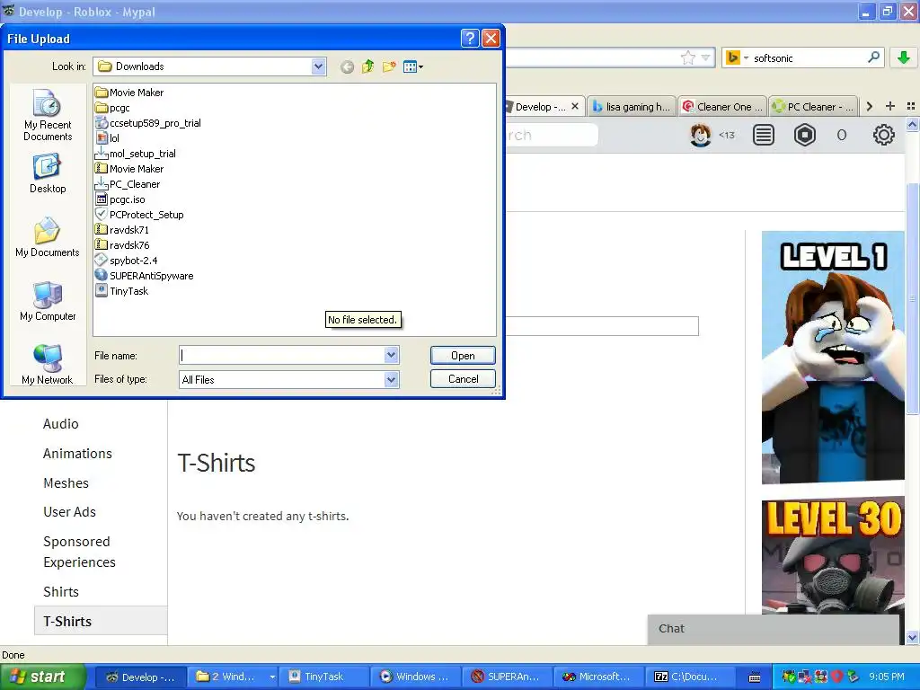This screenshot has height=690, width=920.
Task: Jump to Desktop in places bar
Action: pyautogui.click(x=48, y=173)
